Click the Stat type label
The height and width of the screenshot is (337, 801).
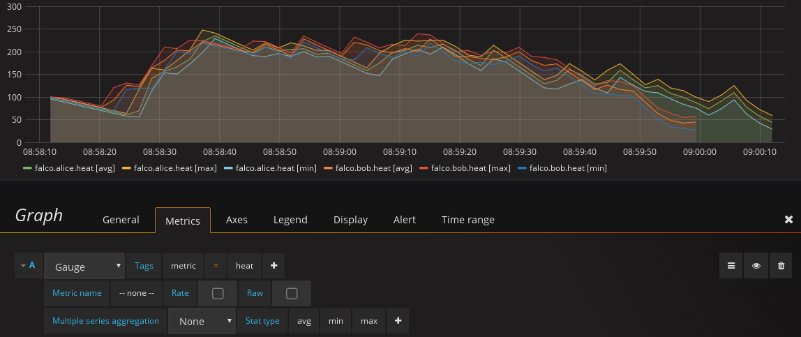tap(262, 321)
